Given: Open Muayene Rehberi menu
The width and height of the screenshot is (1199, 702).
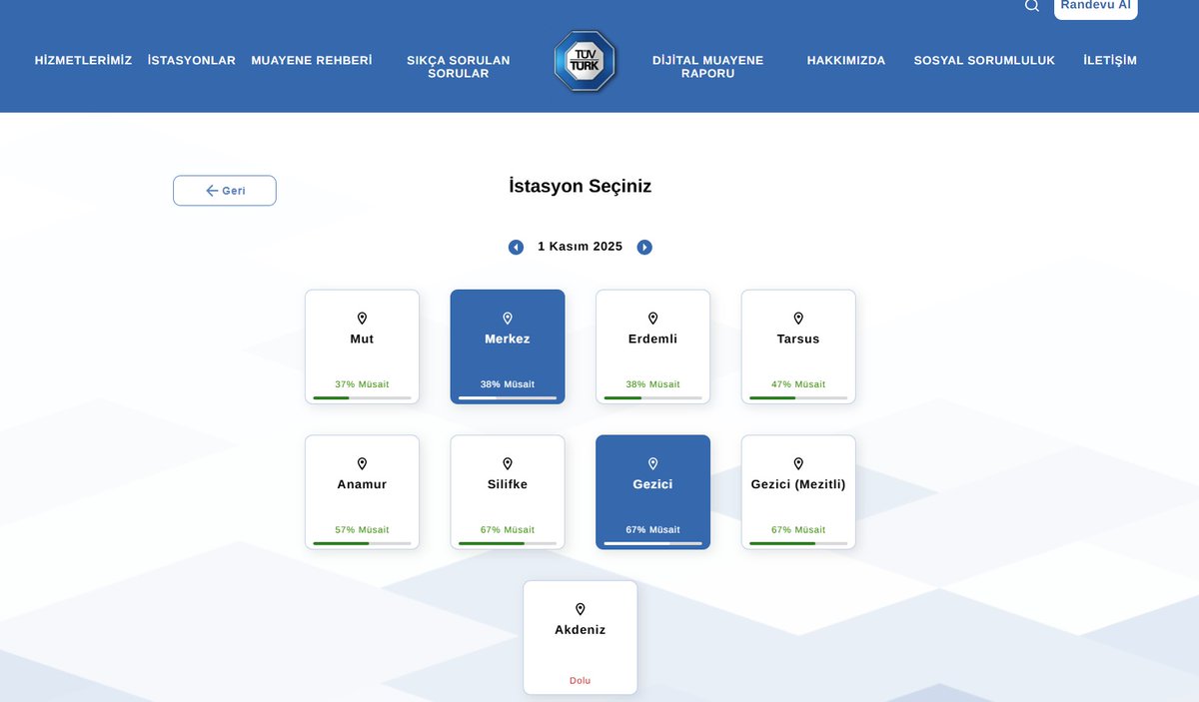Looking at the screenshot, I should 312,60.
